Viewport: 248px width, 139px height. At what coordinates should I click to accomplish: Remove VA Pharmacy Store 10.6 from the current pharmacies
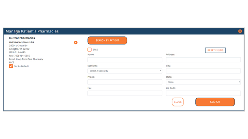tap(76, 42)
